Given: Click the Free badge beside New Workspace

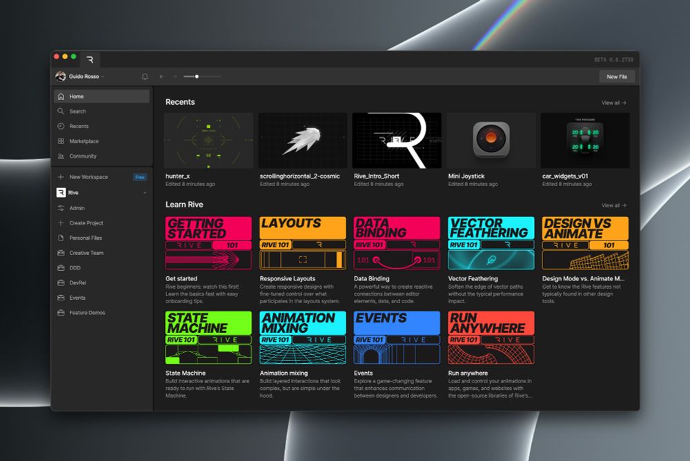Looking at the screenshot, I should [x=140, y=177].
